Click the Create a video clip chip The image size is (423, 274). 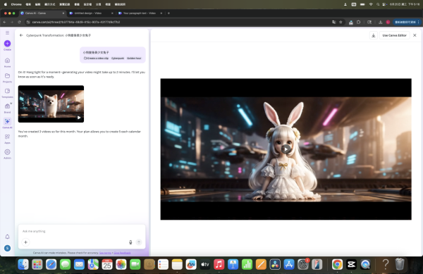pyautogui.click(x=96, y=58)
